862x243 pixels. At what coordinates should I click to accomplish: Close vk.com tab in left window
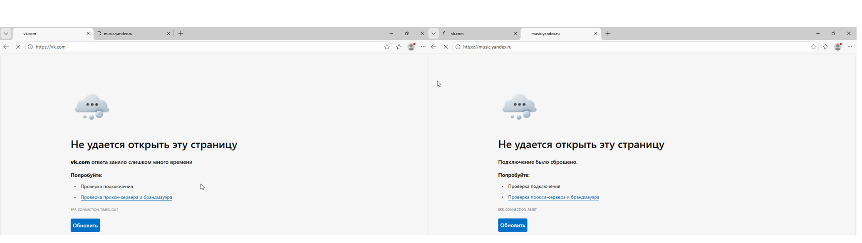pyautogui.click(x=89, y=34)
